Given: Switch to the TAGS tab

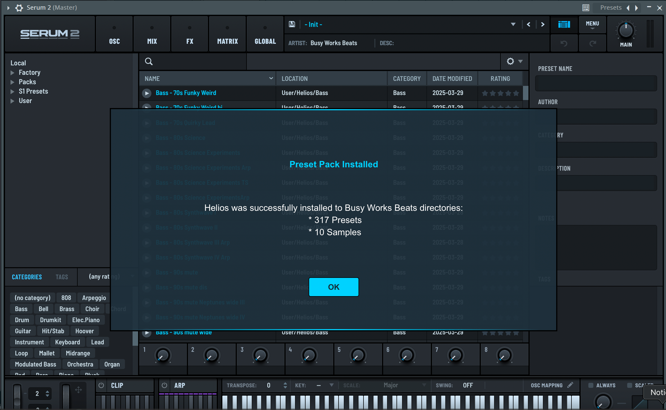Looking at the screenshot, I should point(62,277).
